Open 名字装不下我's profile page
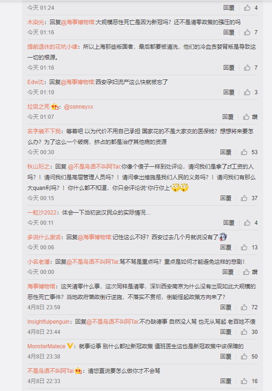Image resolution: width=272 pixels, height=391 pixels. (x=44, y=131)
